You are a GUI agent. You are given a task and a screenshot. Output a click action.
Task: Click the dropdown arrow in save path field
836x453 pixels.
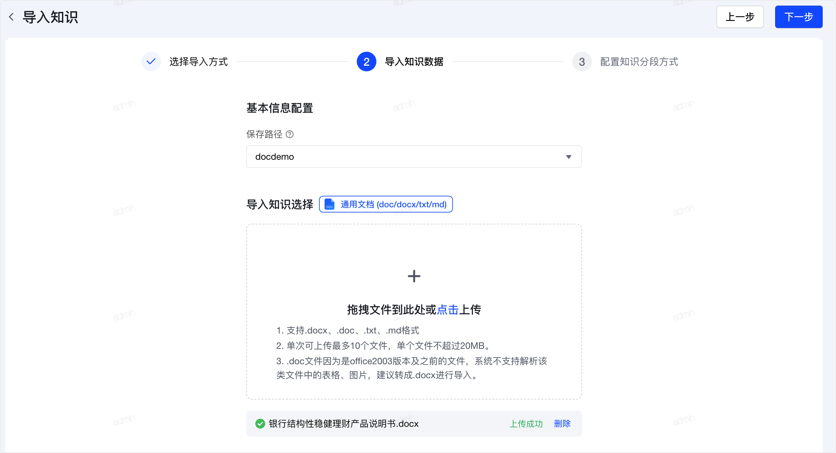(x=568, y=157)
